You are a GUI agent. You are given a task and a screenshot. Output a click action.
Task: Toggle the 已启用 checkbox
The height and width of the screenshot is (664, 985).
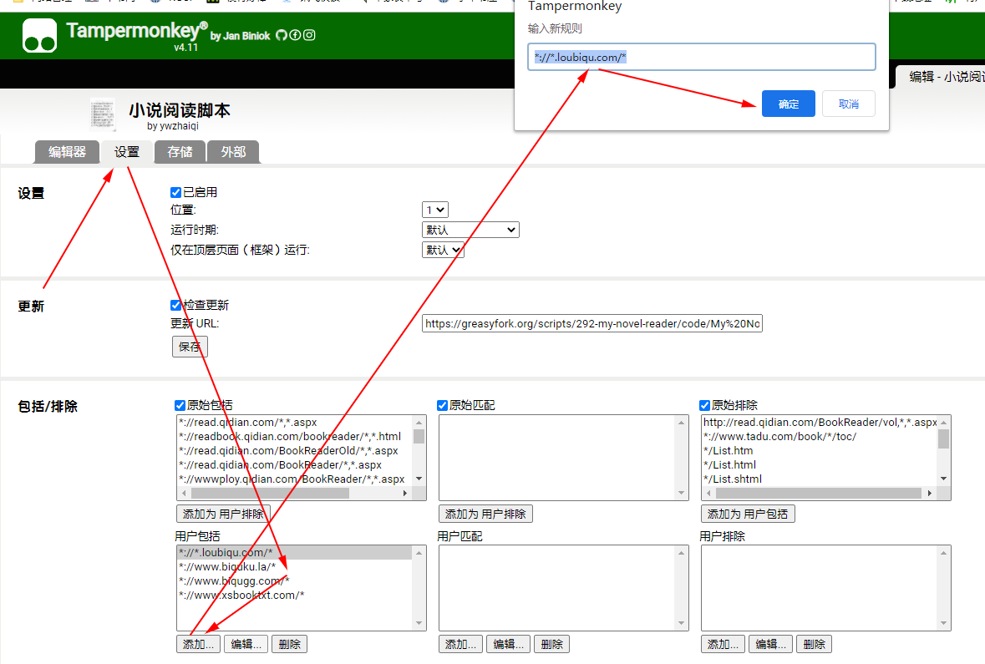(176, 192)
